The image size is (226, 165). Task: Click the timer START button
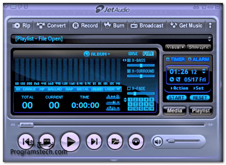177,98
